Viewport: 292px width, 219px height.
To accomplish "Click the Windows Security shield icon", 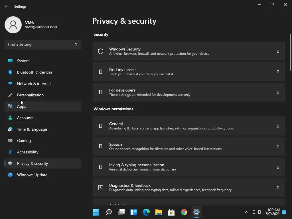I will 101,51.
